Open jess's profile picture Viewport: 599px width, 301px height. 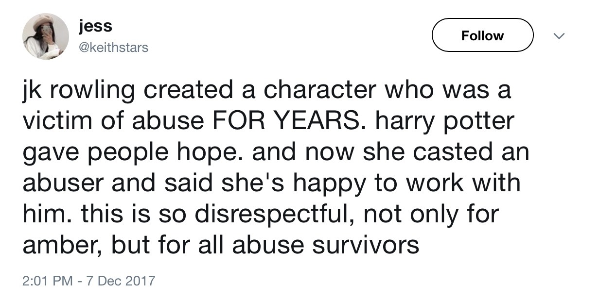coord(46,36)
